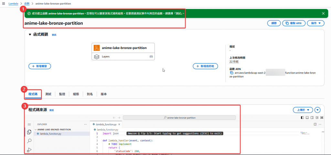
Task: Toggle the secondary side bar layout icon
Action: tap(312, 118)
